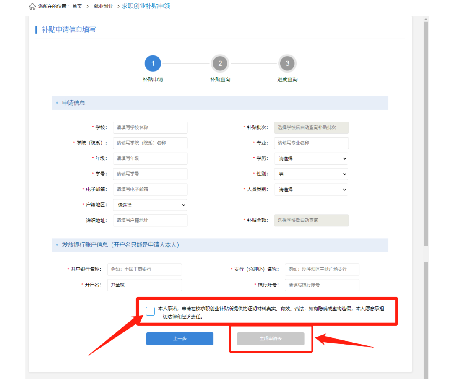Go to 首页 in breadcrumb
The image size is (453, 379).
(77, 7)
